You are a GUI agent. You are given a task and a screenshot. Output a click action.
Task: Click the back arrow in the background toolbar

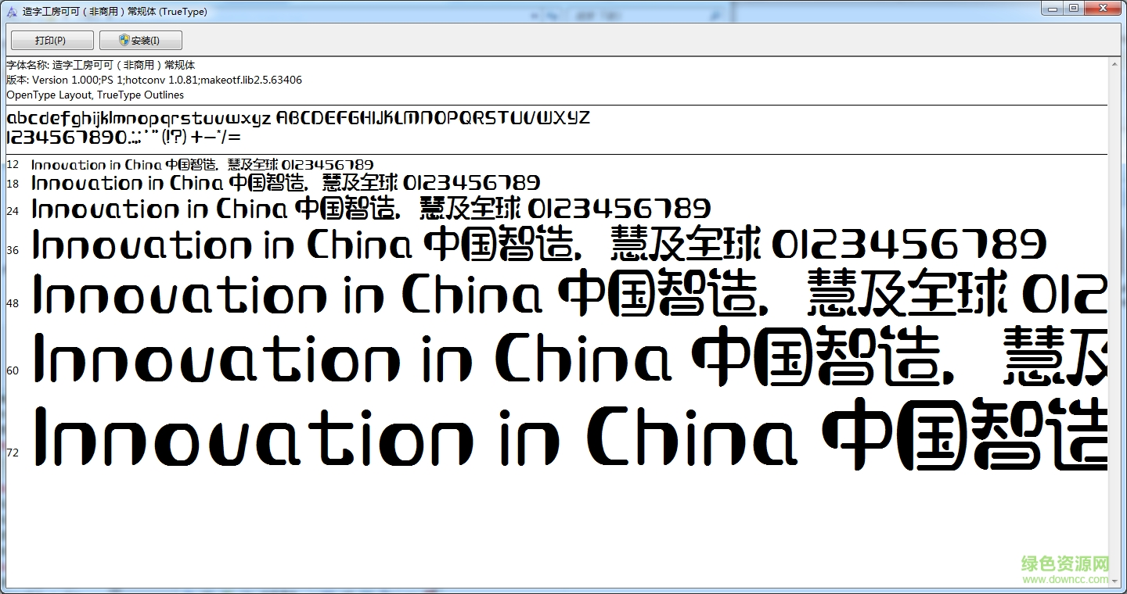(534, 13)
